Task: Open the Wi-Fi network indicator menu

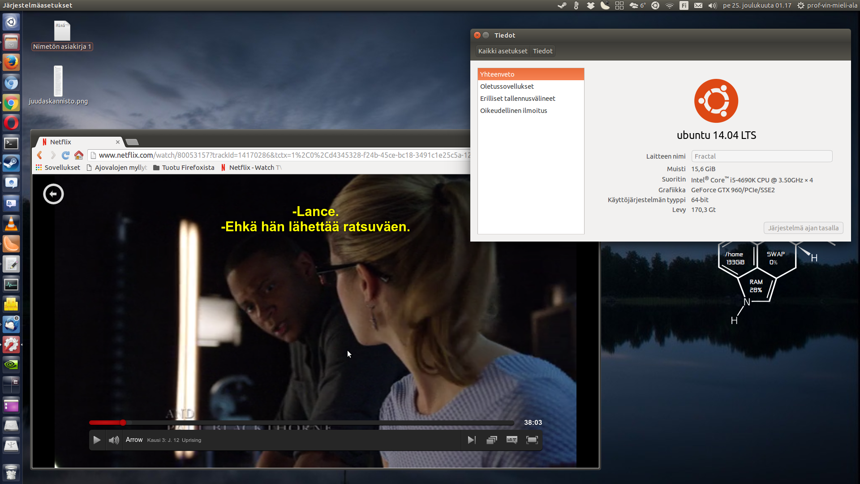Action: point(670,5)
